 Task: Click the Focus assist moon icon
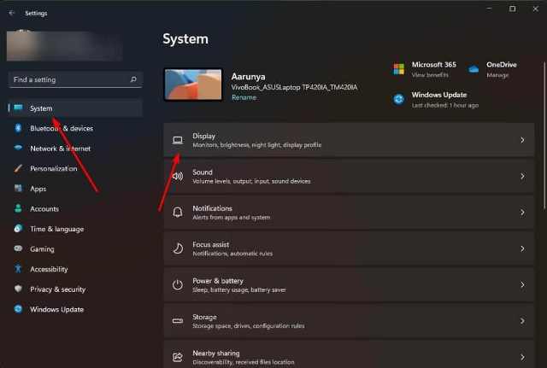(x=178, y=248)
